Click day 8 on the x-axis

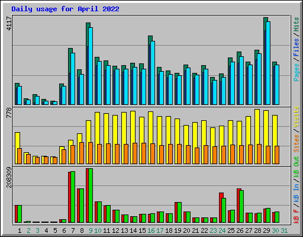(82, 230)
